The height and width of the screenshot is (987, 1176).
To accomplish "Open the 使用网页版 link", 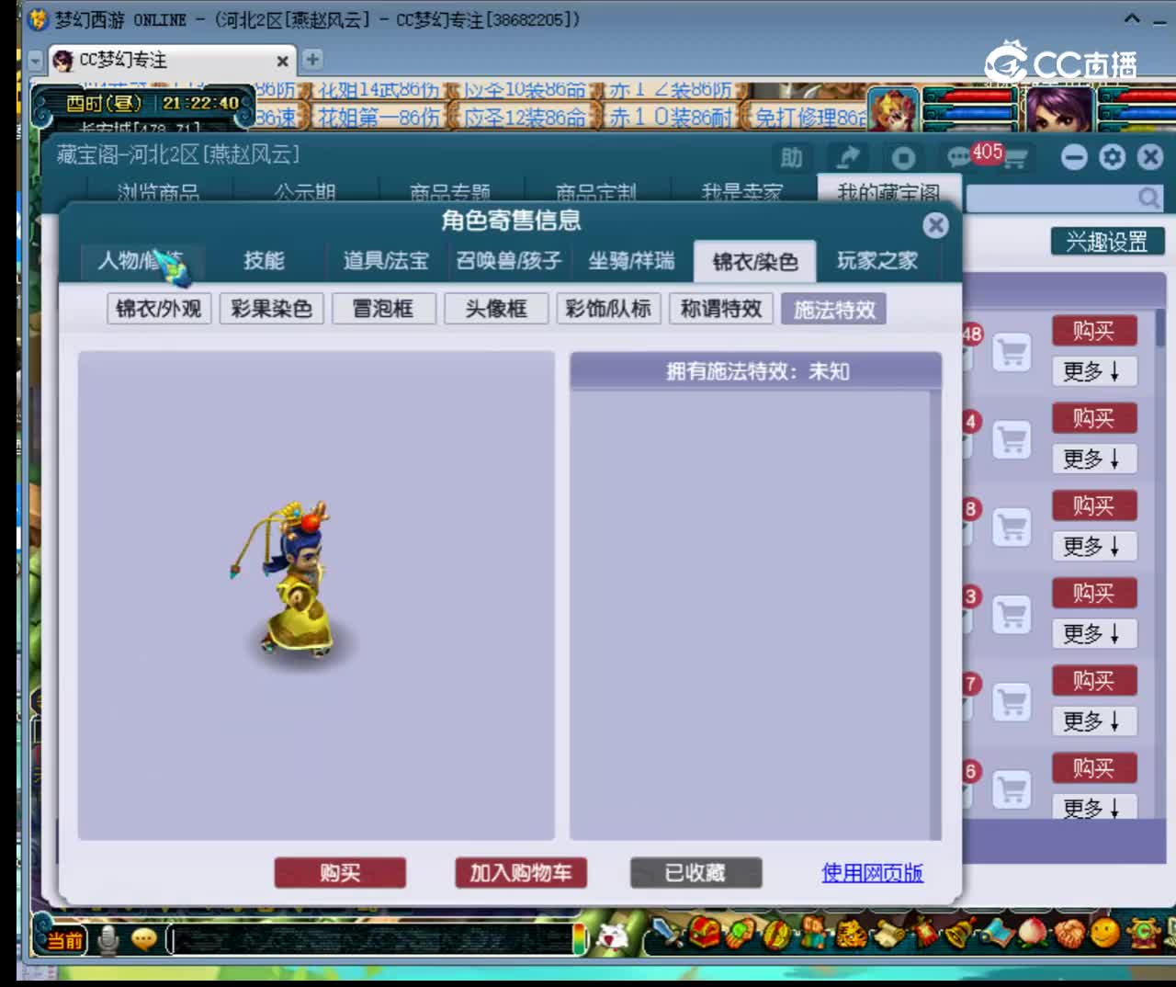I will tap(872, 873).
